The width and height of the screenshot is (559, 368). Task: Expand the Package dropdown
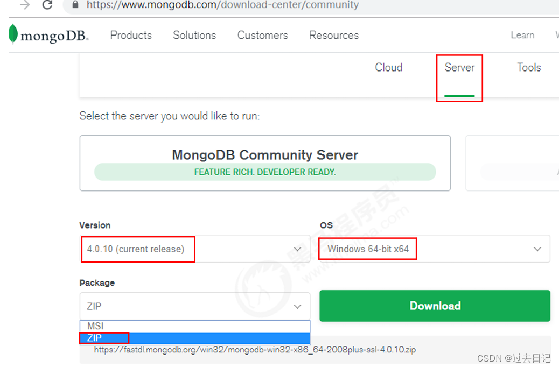(195, 306)
